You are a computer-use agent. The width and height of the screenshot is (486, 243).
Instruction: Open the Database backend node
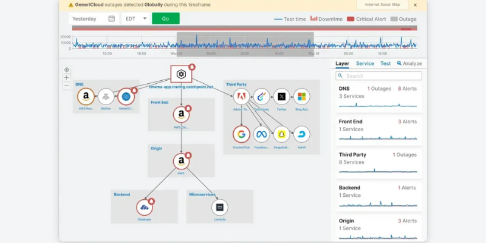(145, 207)
